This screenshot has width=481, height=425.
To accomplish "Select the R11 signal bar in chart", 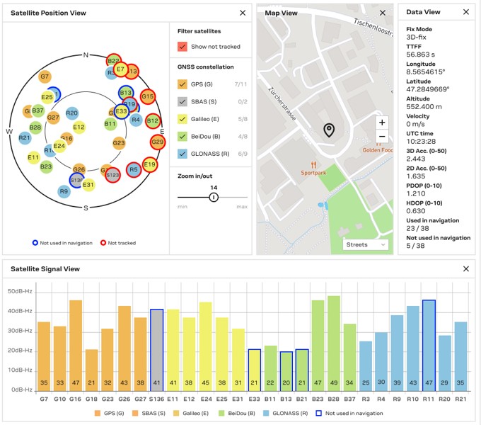I will 429,346.
